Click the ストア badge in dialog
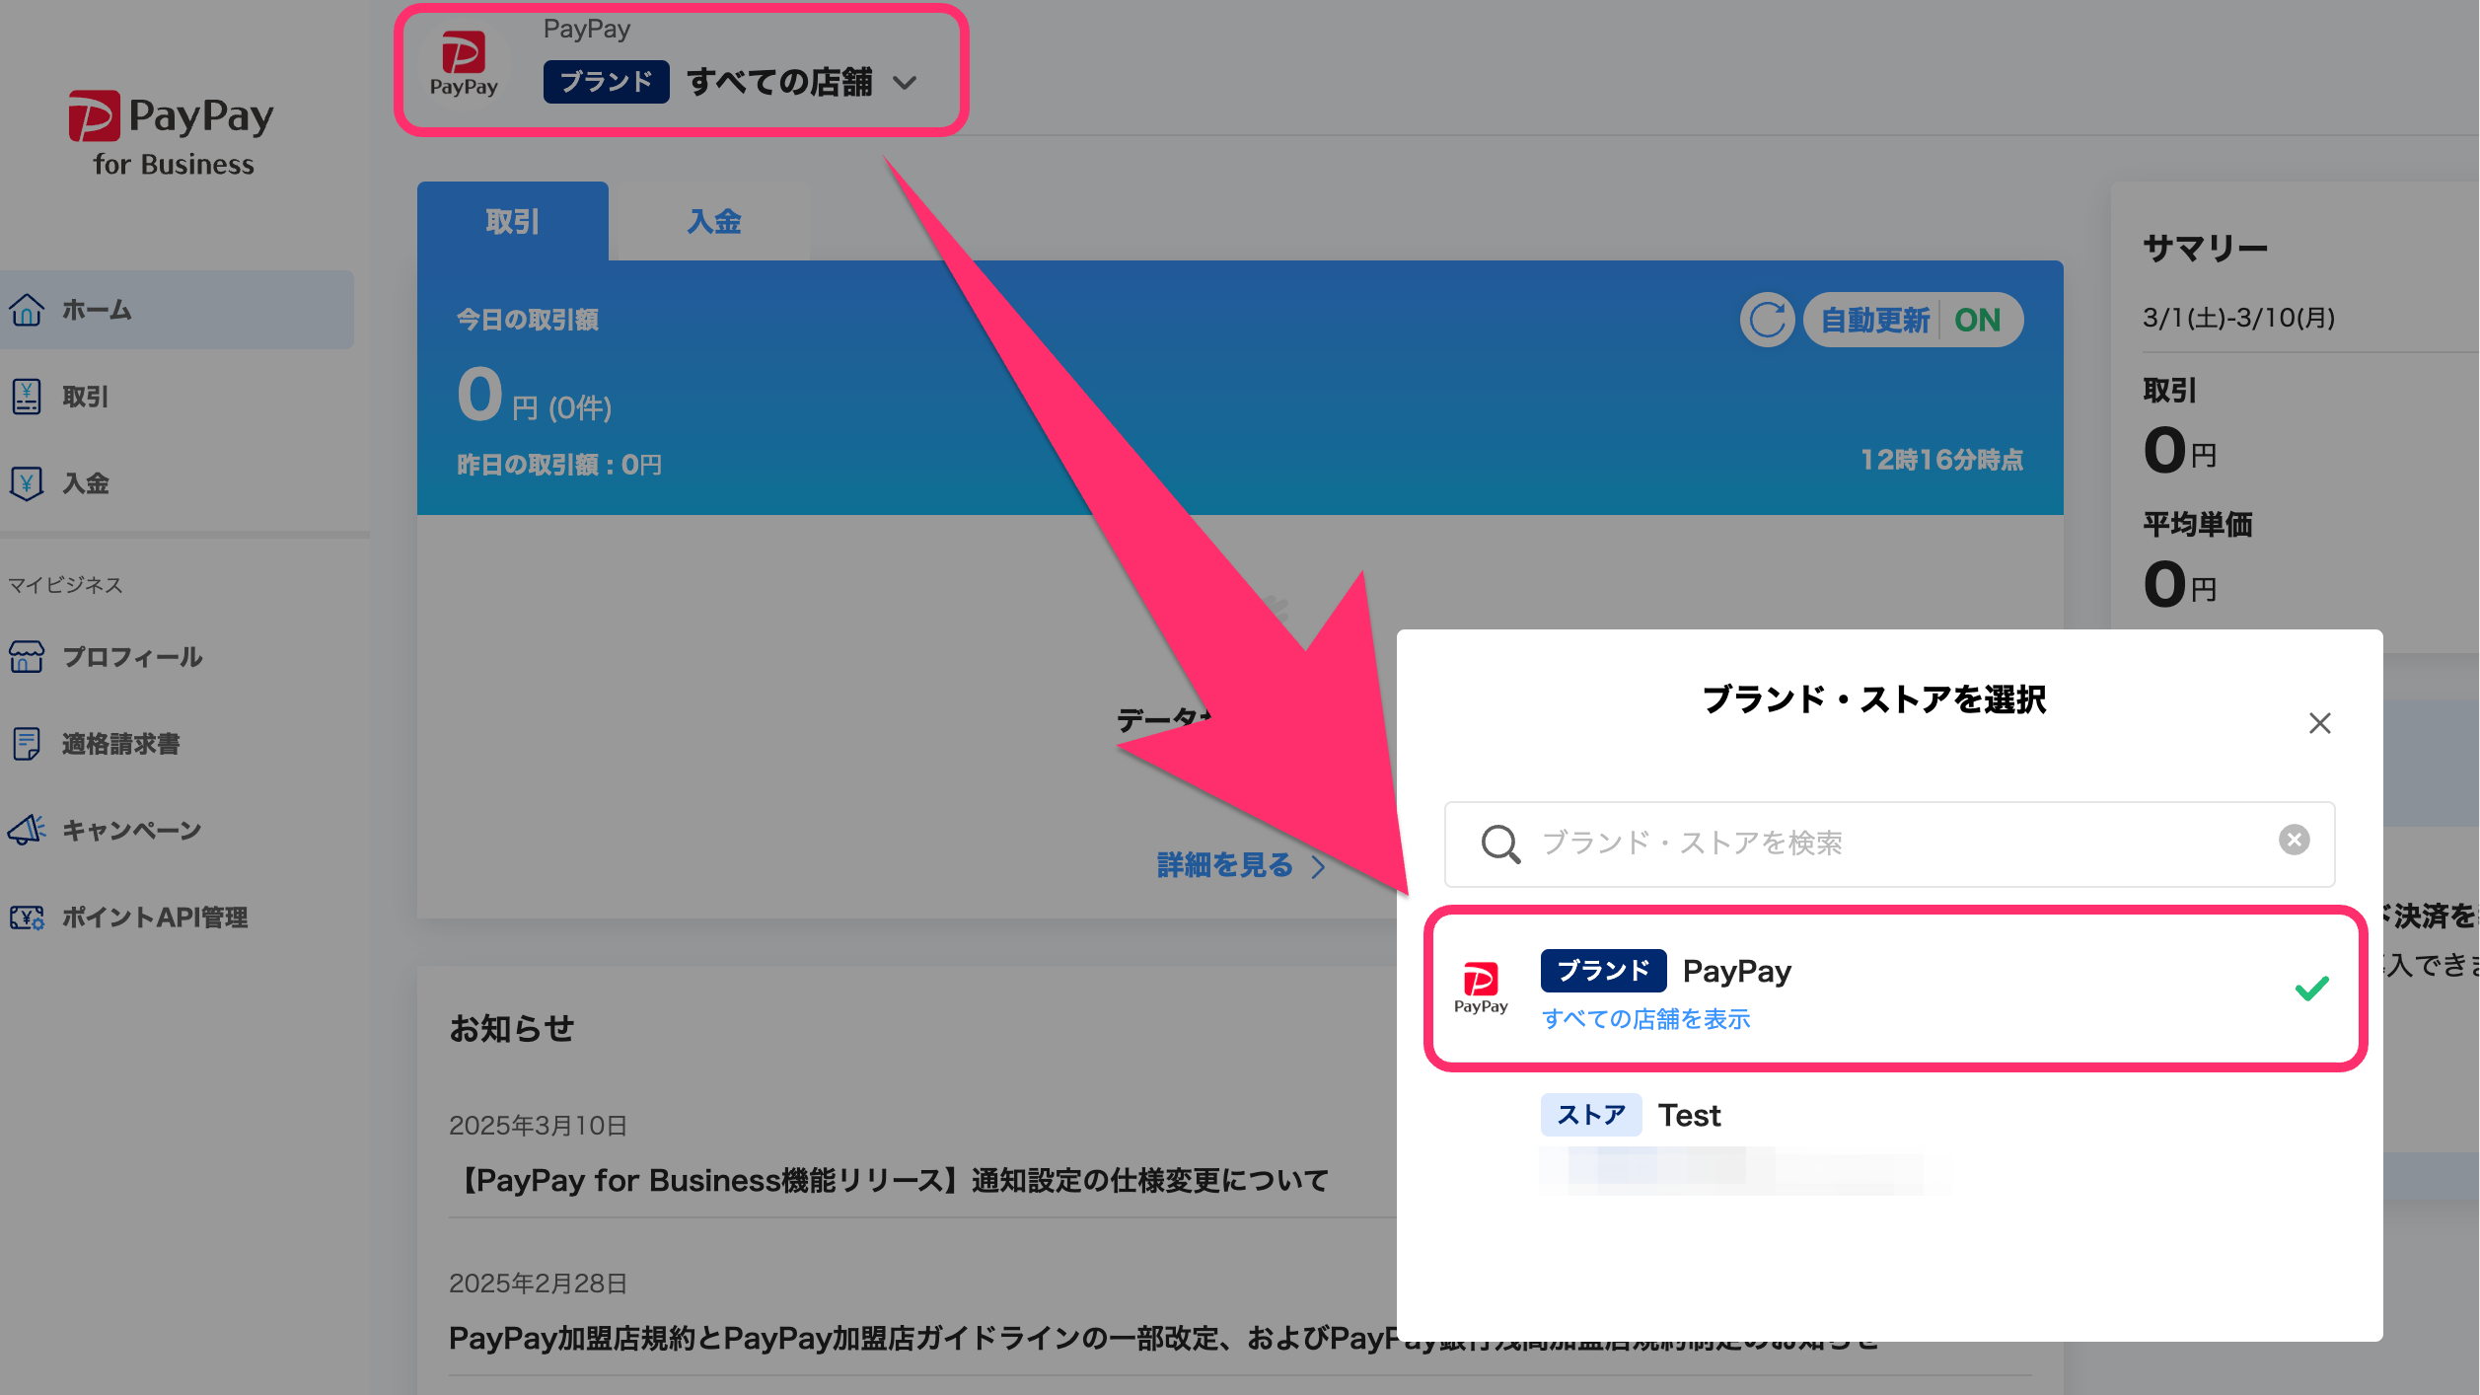2480x1395 pixels. (1591, 1115)
